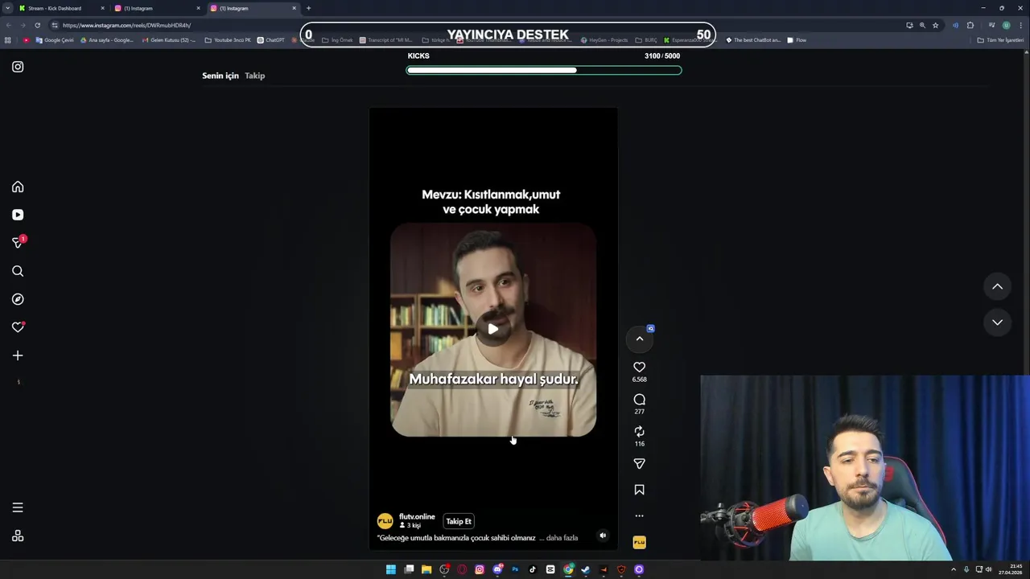Open the reel audio thumbnail FLU
This screenshot has height=579, width=1030.
tap(639, 543)
